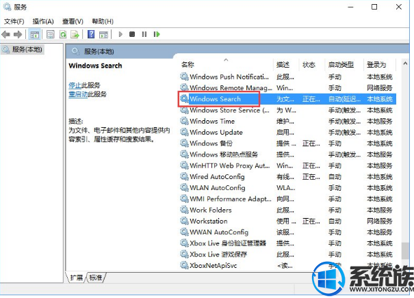414x298 pixels.
Task: Select the Windows Update service name
Action: (216, 132)
